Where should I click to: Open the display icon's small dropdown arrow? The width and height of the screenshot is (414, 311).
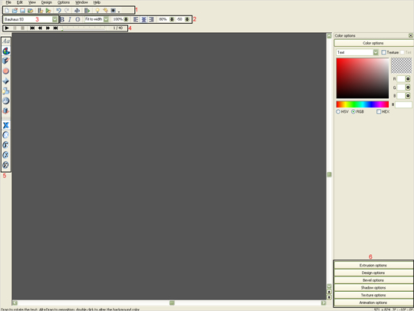119,12
